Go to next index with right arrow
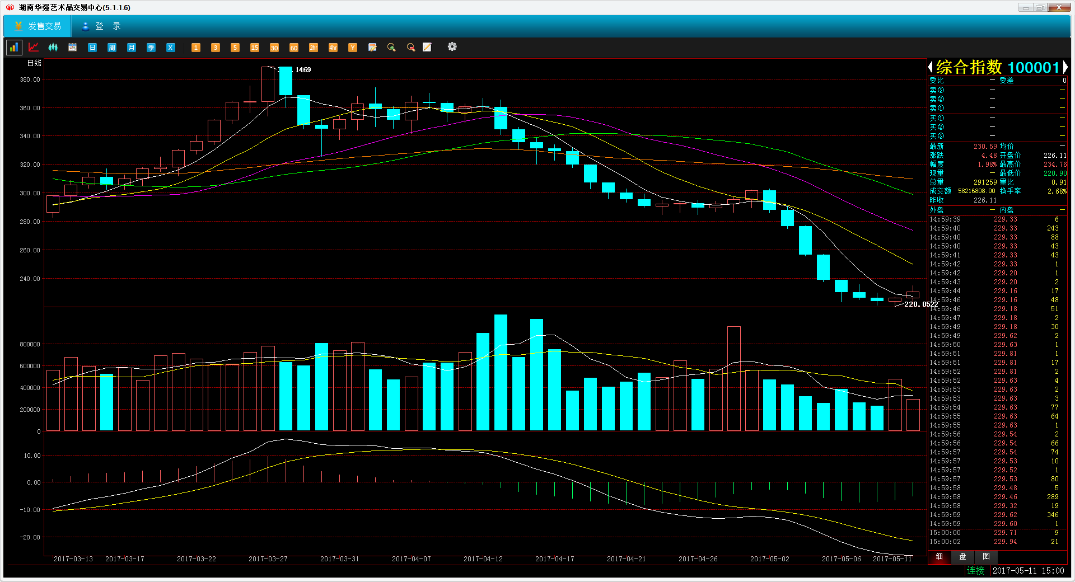 pyautogui.click(x=1065, y=68)
